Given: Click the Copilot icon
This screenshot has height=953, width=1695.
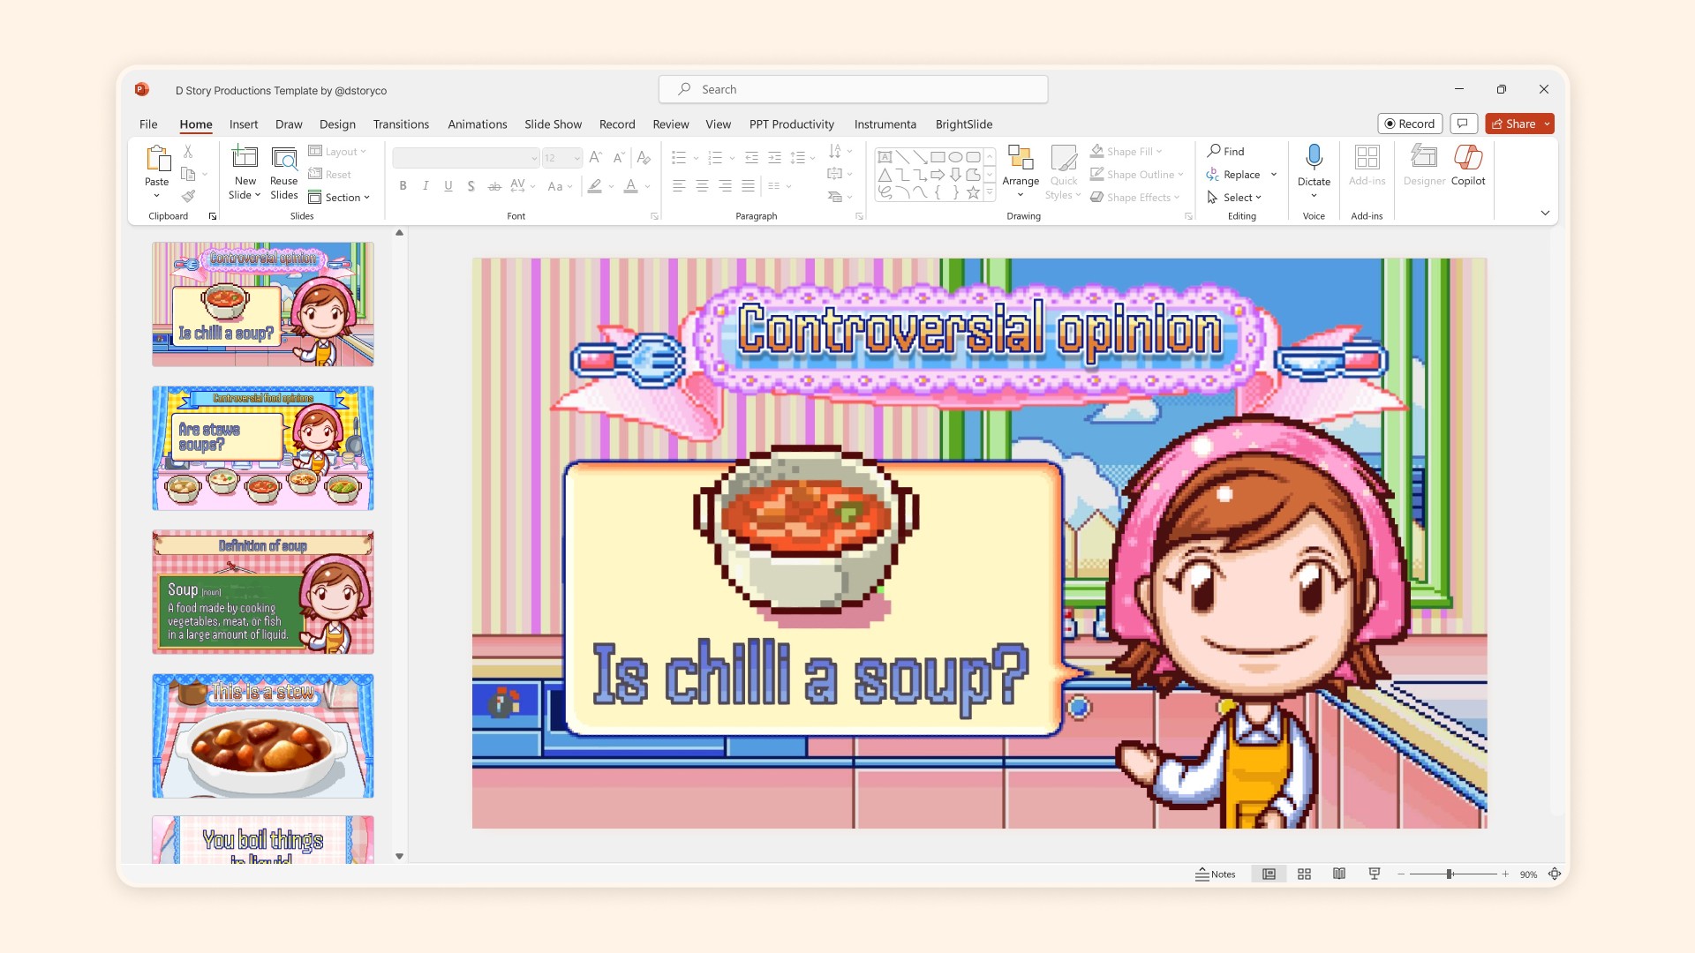Looking at the screenshot, I should coord(1467,159).
